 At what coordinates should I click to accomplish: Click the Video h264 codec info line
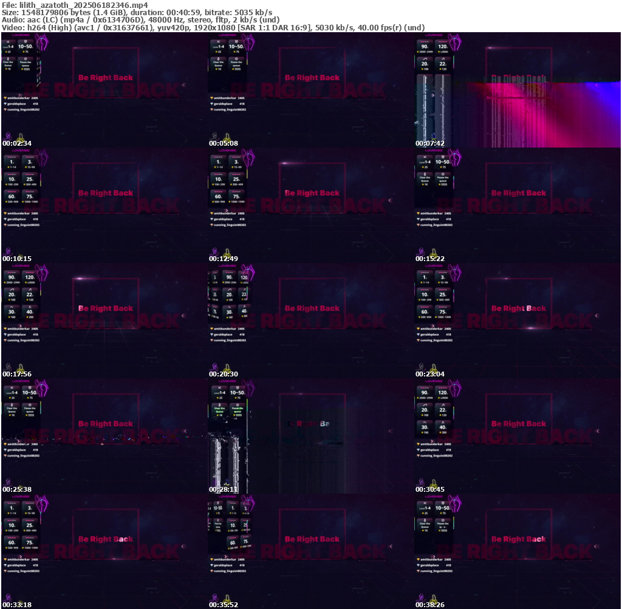point(213,28)
